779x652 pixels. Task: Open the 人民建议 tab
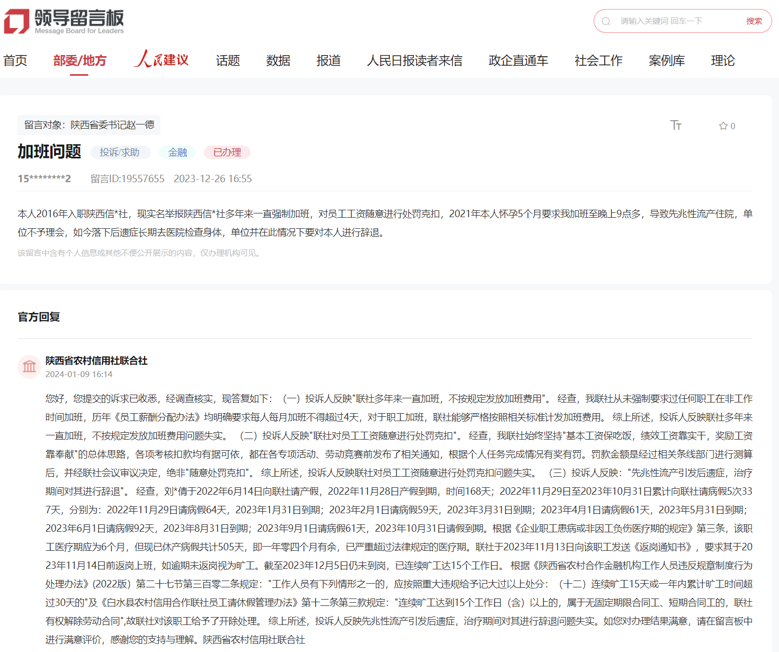162,59
